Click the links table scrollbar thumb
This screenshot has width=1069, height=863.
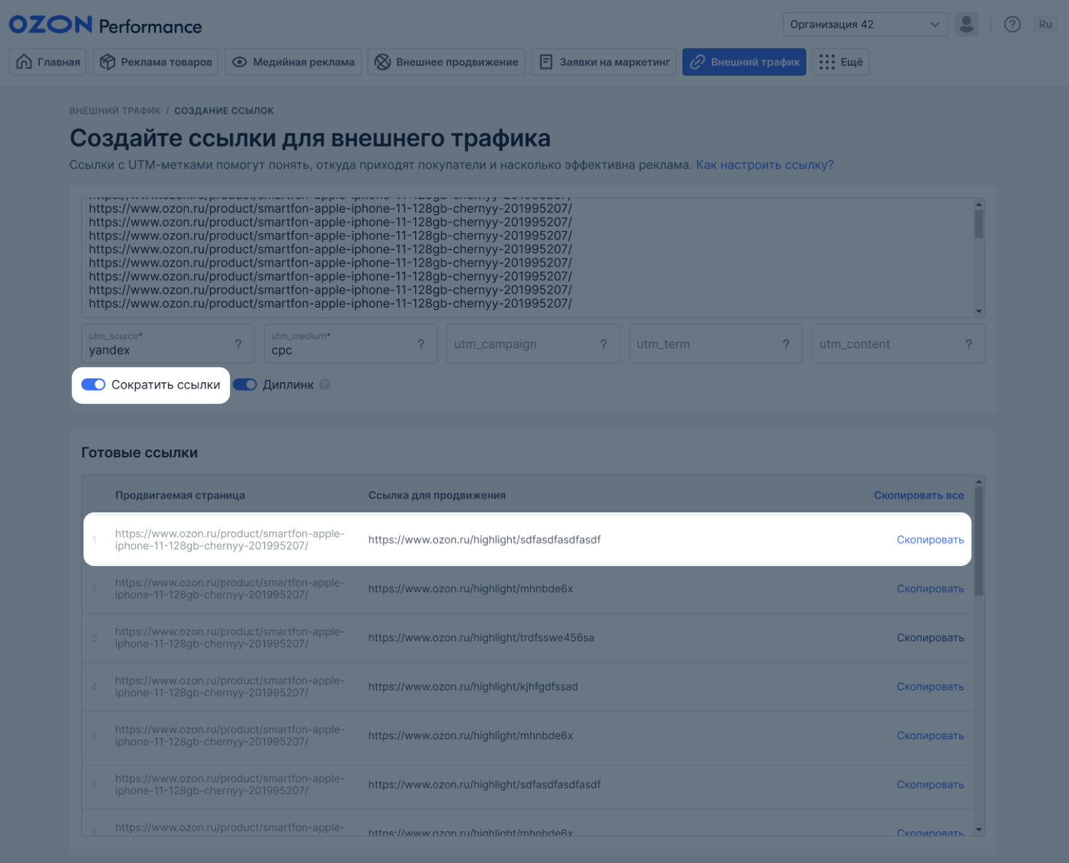979,541
